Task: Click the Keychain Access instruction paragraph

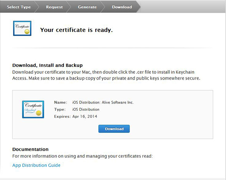Action: (x=106, y=75)
